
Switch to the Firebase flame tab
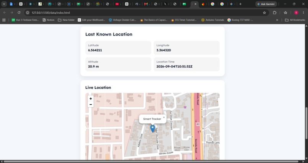pos(203,4)
